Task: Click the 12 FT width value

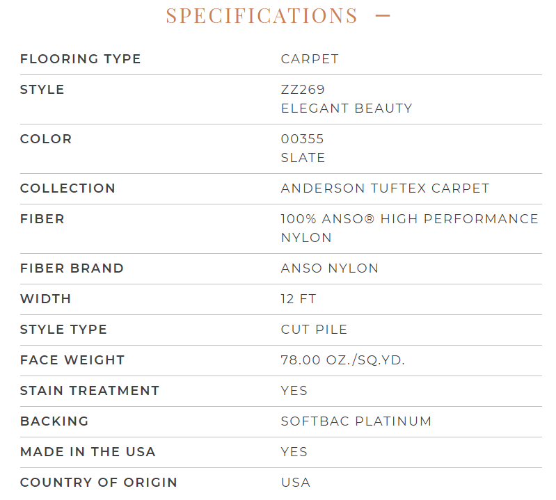Action: coord(299,299)
